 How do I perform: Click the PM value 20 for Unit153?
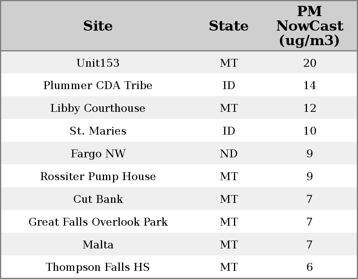point(309,63)
